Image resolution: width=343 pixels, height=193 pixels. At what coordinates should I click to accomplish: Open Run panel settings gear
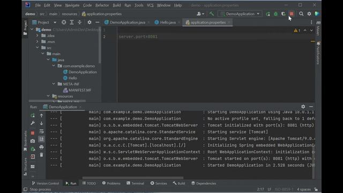pos(303,107)
